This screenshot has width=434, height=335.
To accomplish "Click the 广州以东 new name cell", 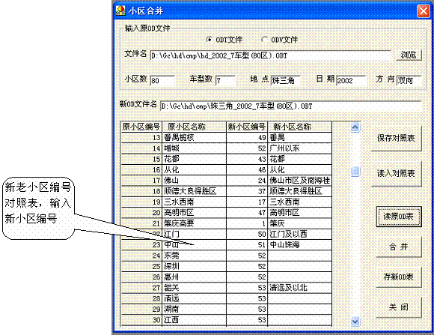I will point(300,148).
